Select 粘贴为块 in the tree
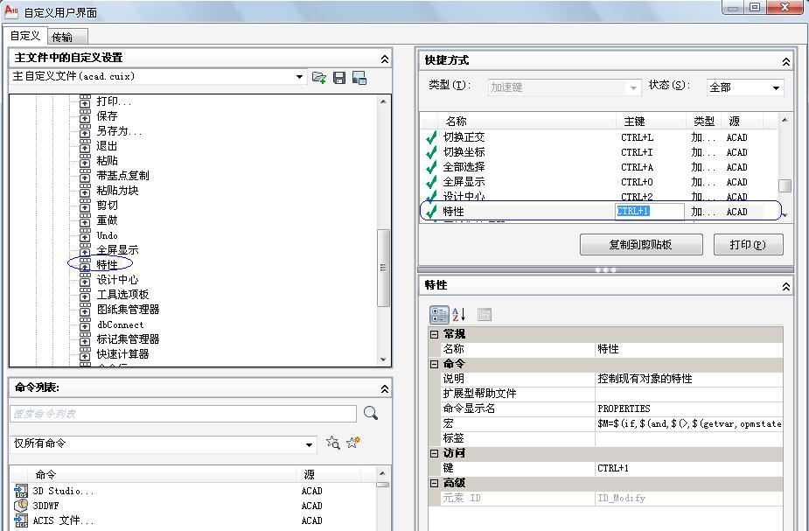Screen dimensions: 809x531 tap(118, 191)
